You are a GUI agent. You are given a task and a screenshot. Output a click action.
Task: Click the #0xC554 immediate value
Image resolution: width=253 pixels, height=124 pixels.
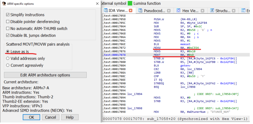click(193, 48)
